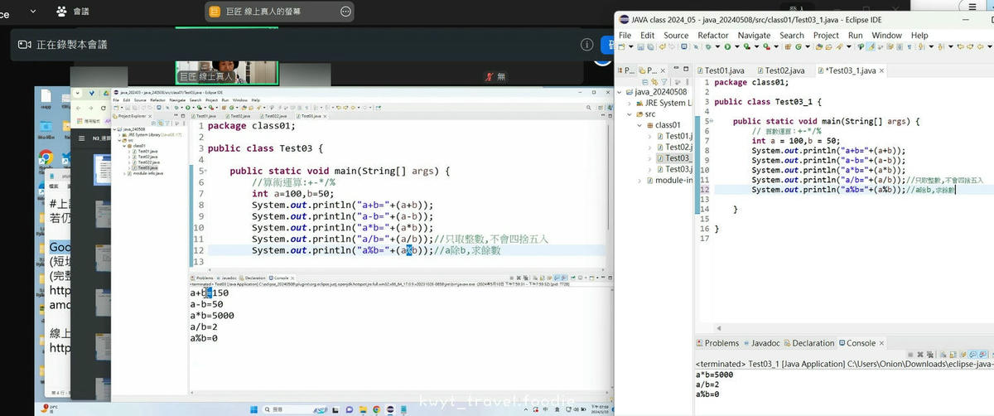Screen dimensions: 994x416
Task: Click the green Run button in left Eclipse window
Action: [190, 108]
